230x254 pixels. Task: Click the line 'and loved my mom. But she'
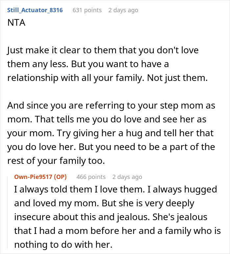point(104,203)
